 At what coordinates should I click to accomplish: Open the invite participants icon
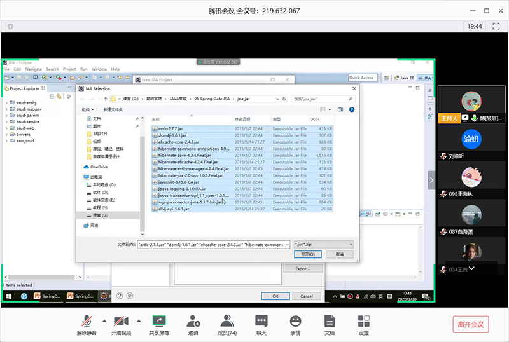tap(192, 324)
